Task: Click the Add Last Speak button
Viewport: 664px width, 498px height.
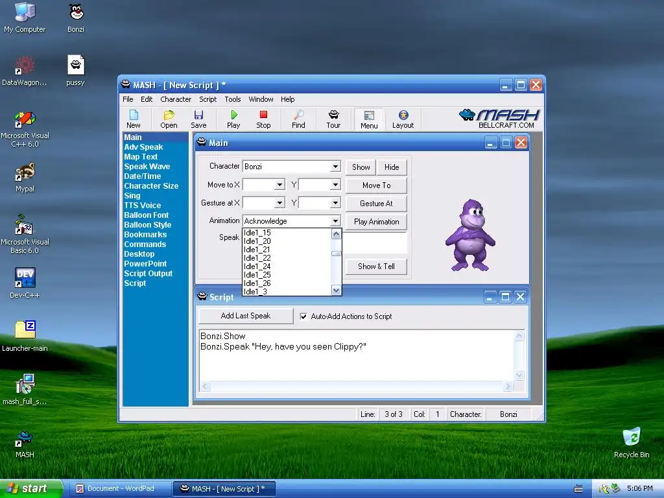Action: [246, 316]
